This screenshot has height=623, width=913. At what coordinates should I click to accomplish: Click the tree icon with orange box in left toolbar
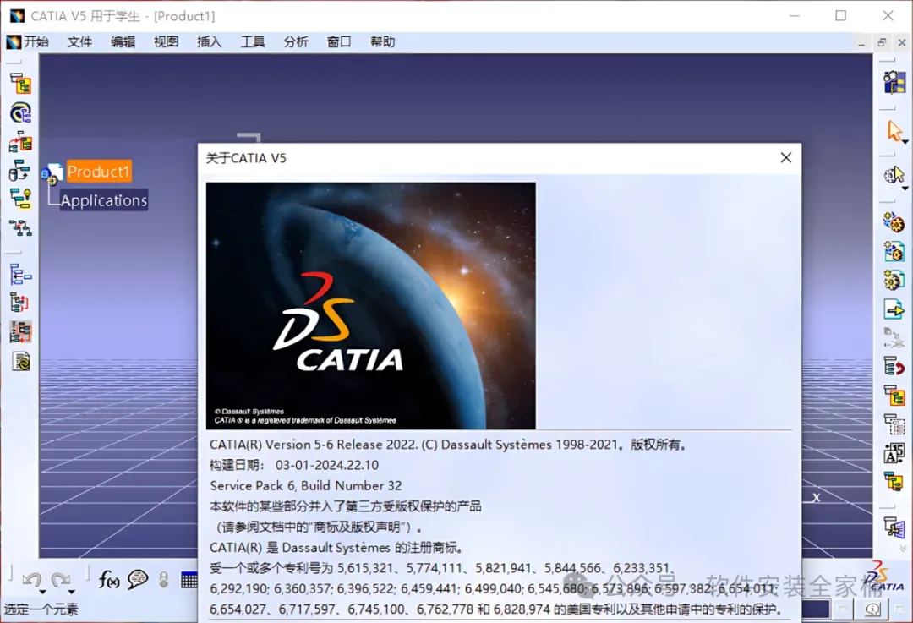pyautogui.click(x=20, y=85)
